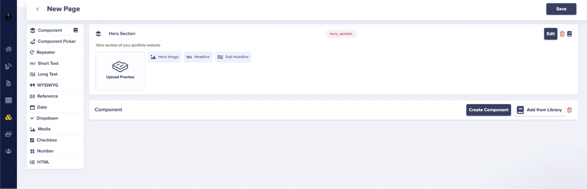Click the home icon in left sidebar
This screenshot has width=587, height=189.
(8, 49)
